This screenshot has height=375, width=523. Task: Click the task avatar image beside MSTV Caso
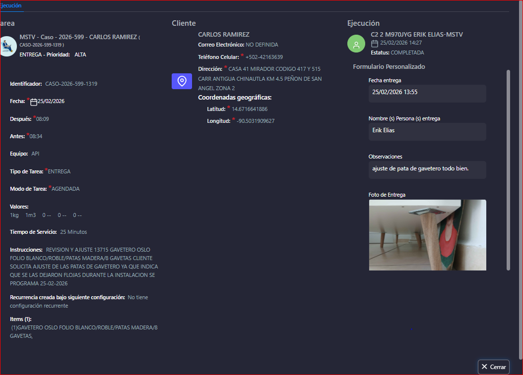[x=7, y=46]
